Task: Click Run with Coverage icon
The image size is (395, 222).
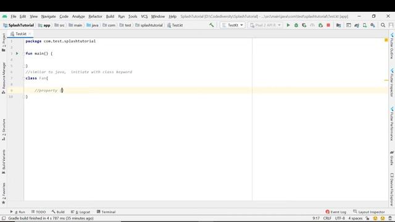Action: pos(304,25)
